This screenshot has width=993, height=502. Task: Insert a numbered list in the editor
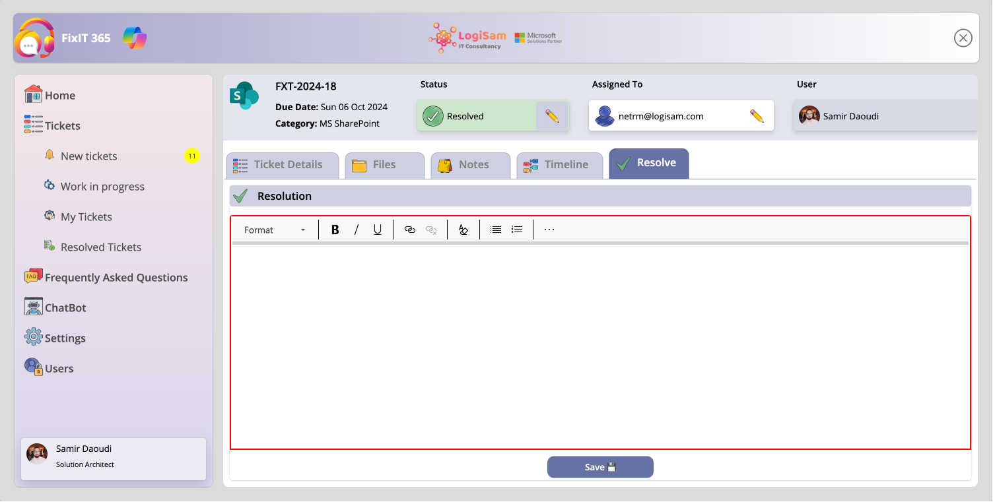coord(517,230)
